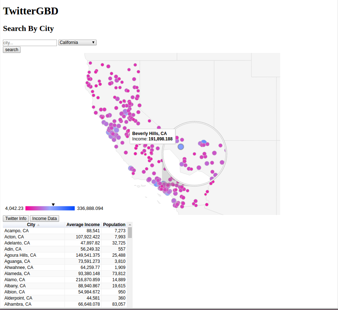Click the search button
338x310 pixels.
pyautogui.click(x=12, y=50)
